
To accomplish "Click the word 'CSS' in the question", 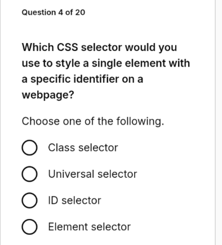I will click(67, 47).
